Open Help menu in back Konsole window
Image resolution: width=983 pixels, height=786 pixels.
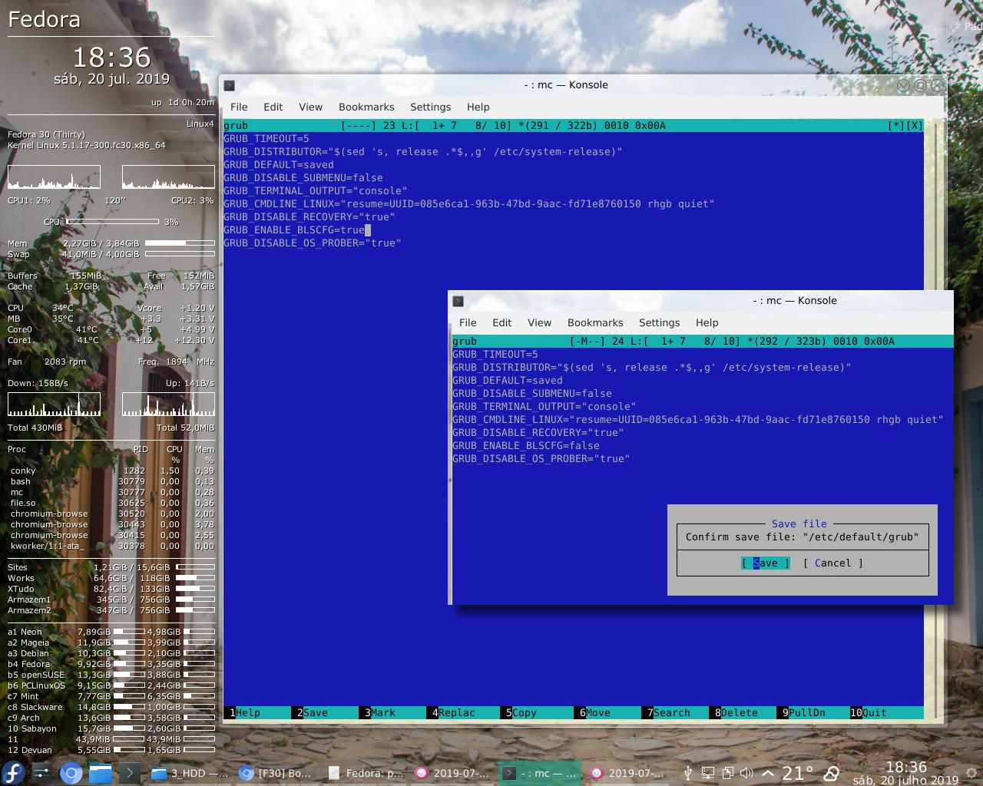478,107
